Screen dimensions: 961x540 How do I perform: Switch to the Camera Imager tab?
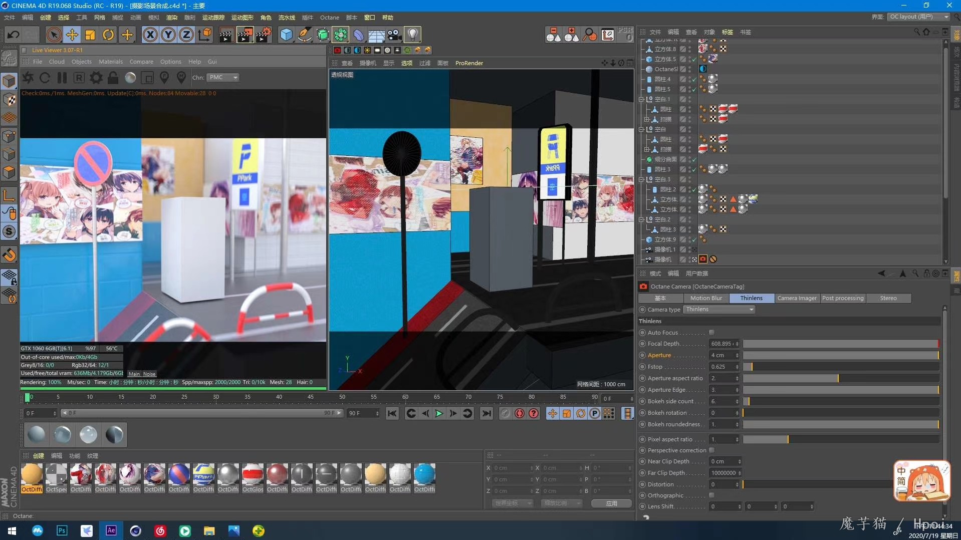point(797,298)
